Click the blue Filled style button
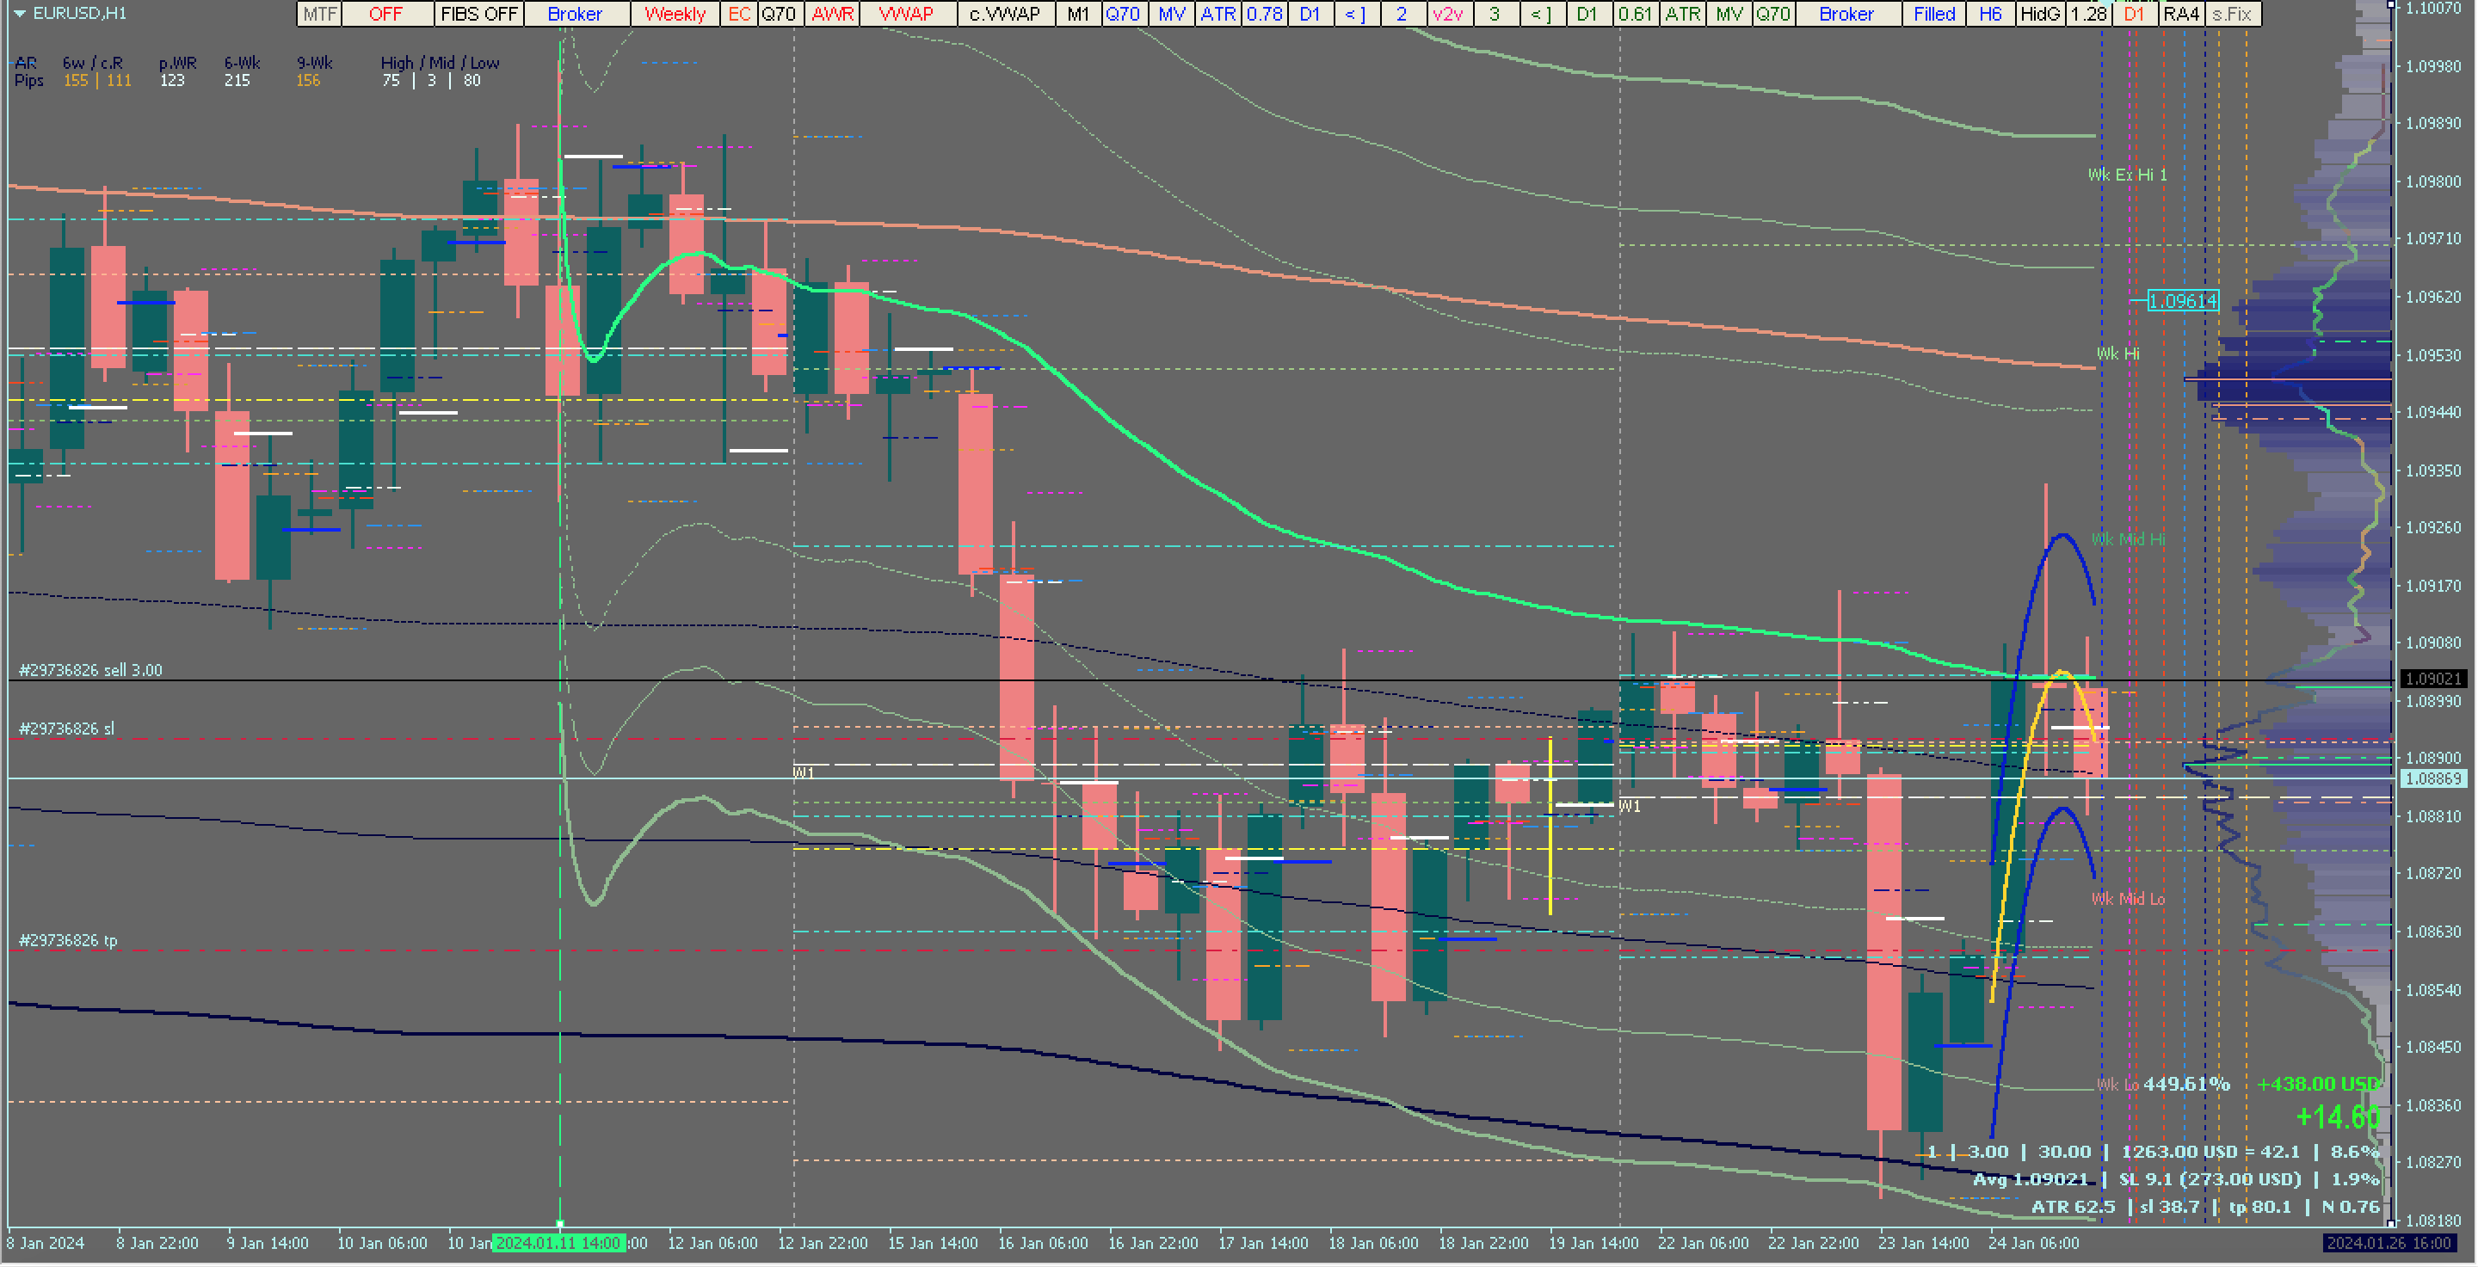 1933,14
